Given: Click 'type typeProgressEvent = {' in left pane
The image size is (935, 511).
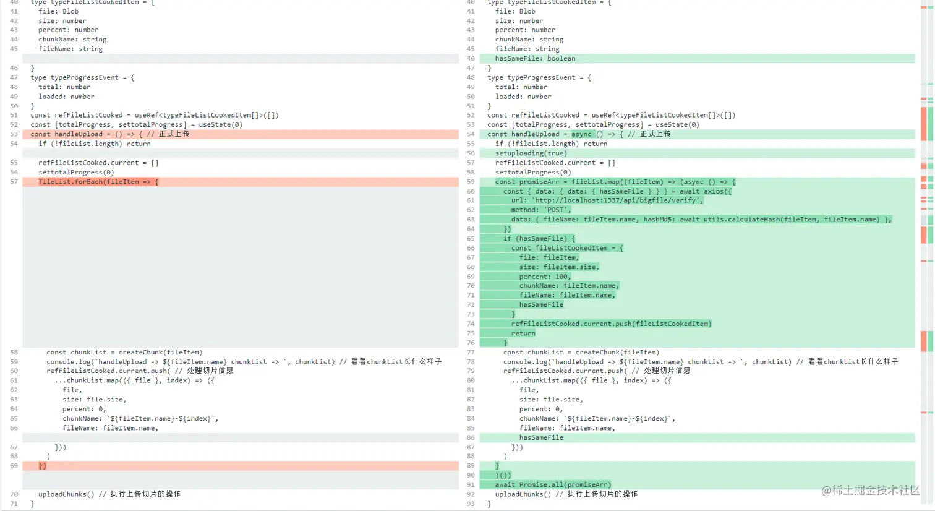Looking at the screenshot, I should [82, 77].
